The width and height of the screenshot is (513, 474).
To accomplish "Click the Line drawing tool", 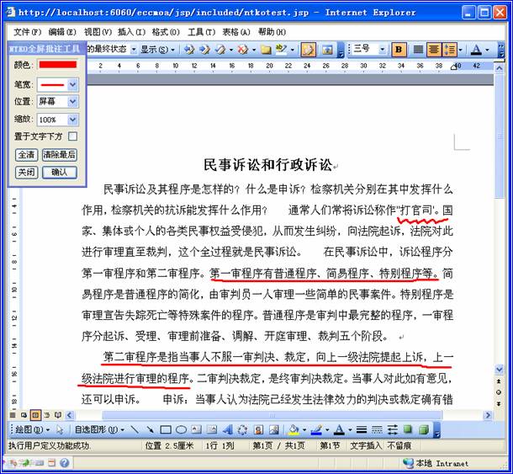I will [x=135, y=430].
